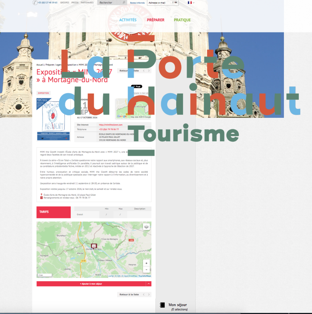Click the X Post share button
This screenshot has height=314, width=312.
coord(136,87)
